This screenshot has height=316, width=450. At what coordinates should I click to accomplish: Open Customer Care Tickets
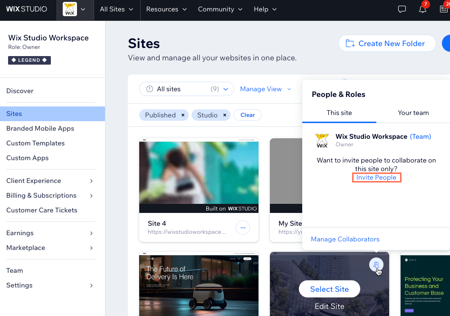click(x=42, y=210)
